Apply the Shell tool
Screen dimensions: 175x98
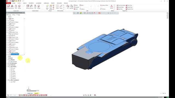pyautogui.click(x=81, y=5)
